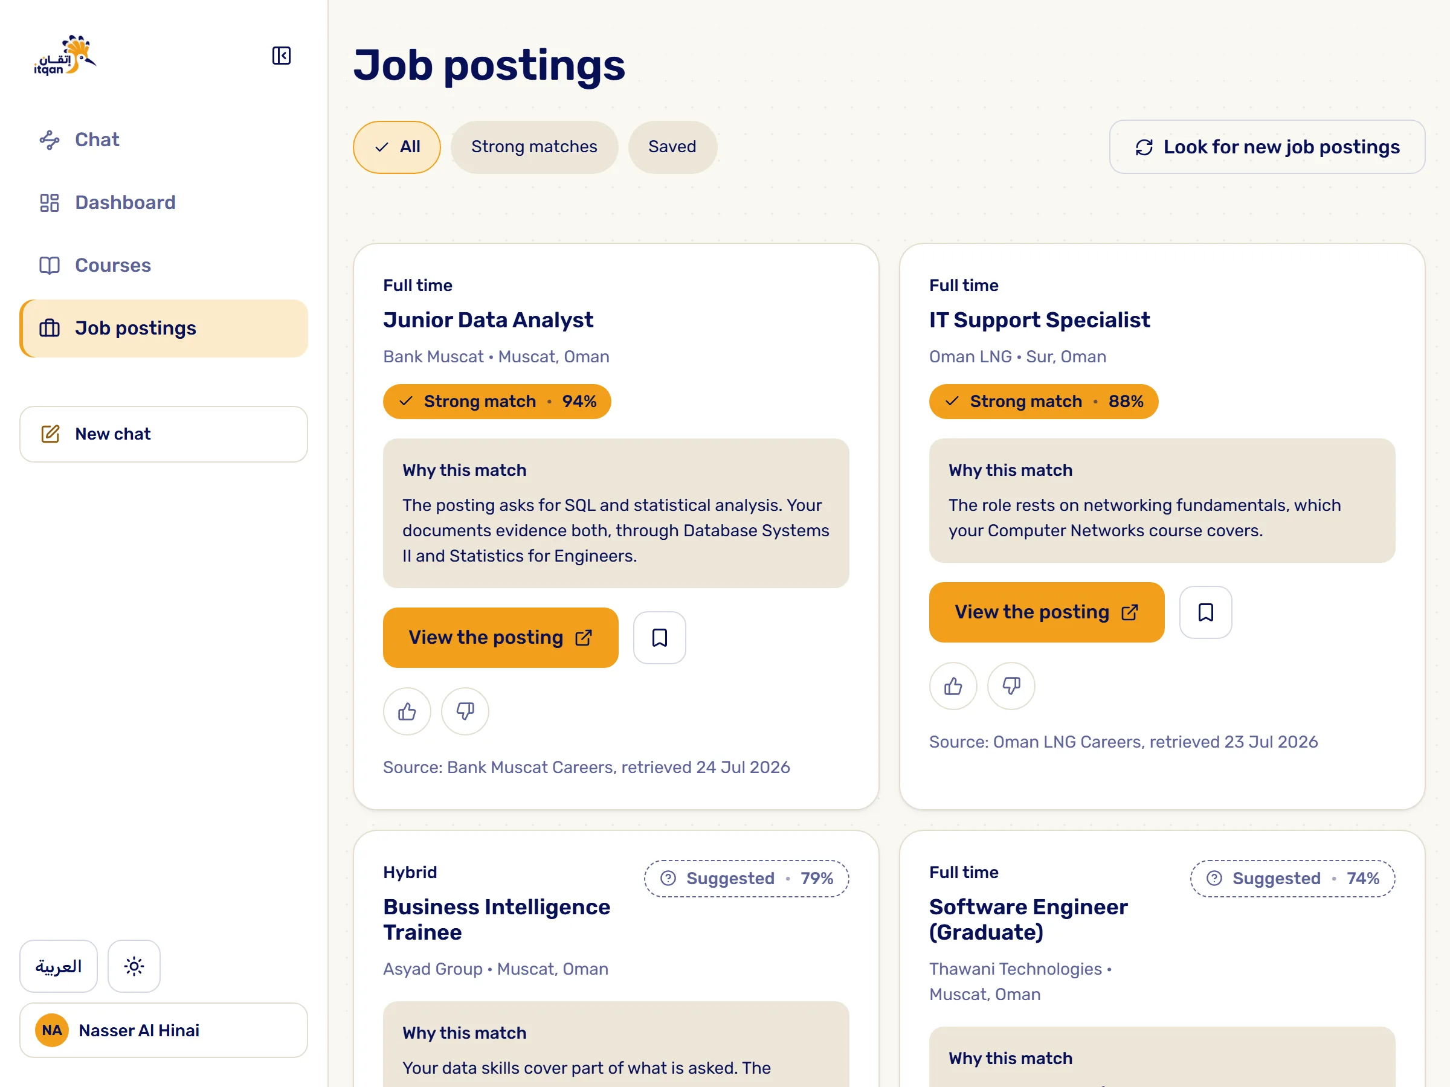1450x1087 pixels.
Task: Click help icon in Suggested 79% badge
Action: point(668,879)
